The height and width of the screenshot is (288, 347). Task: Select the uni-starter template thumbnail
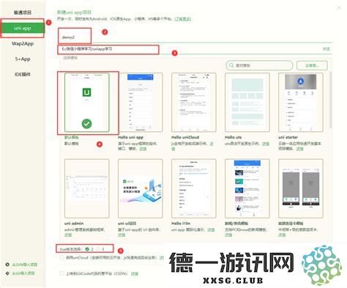pos(301,103)
